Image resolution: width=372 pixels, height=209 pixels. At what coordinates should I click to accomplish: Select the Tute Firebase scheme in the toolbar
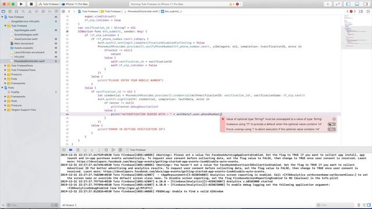pyautogui.click(x=49, y=4)
